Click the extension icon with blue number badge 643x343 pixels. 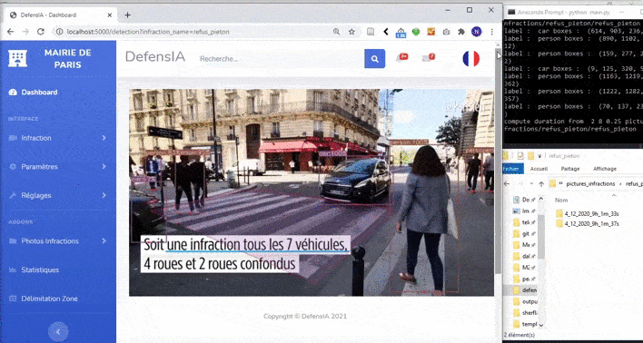tap(401, 33)
